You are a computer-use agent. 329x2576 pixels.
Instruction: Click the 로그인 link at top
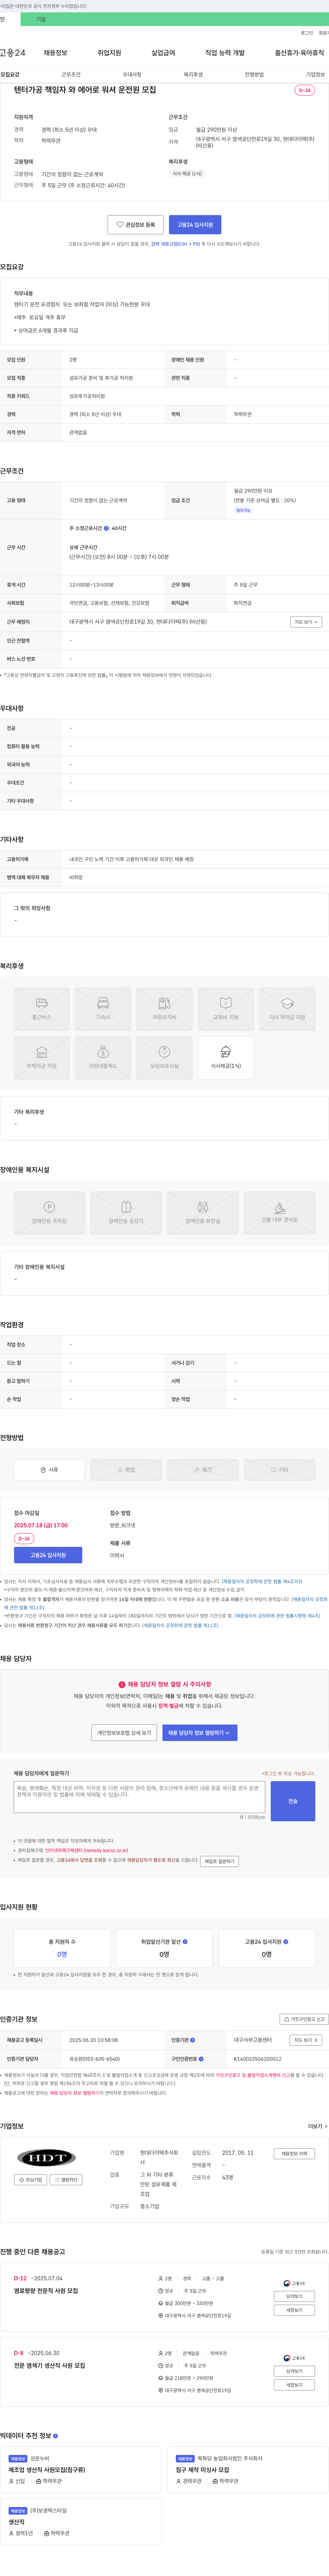(307, 33)
